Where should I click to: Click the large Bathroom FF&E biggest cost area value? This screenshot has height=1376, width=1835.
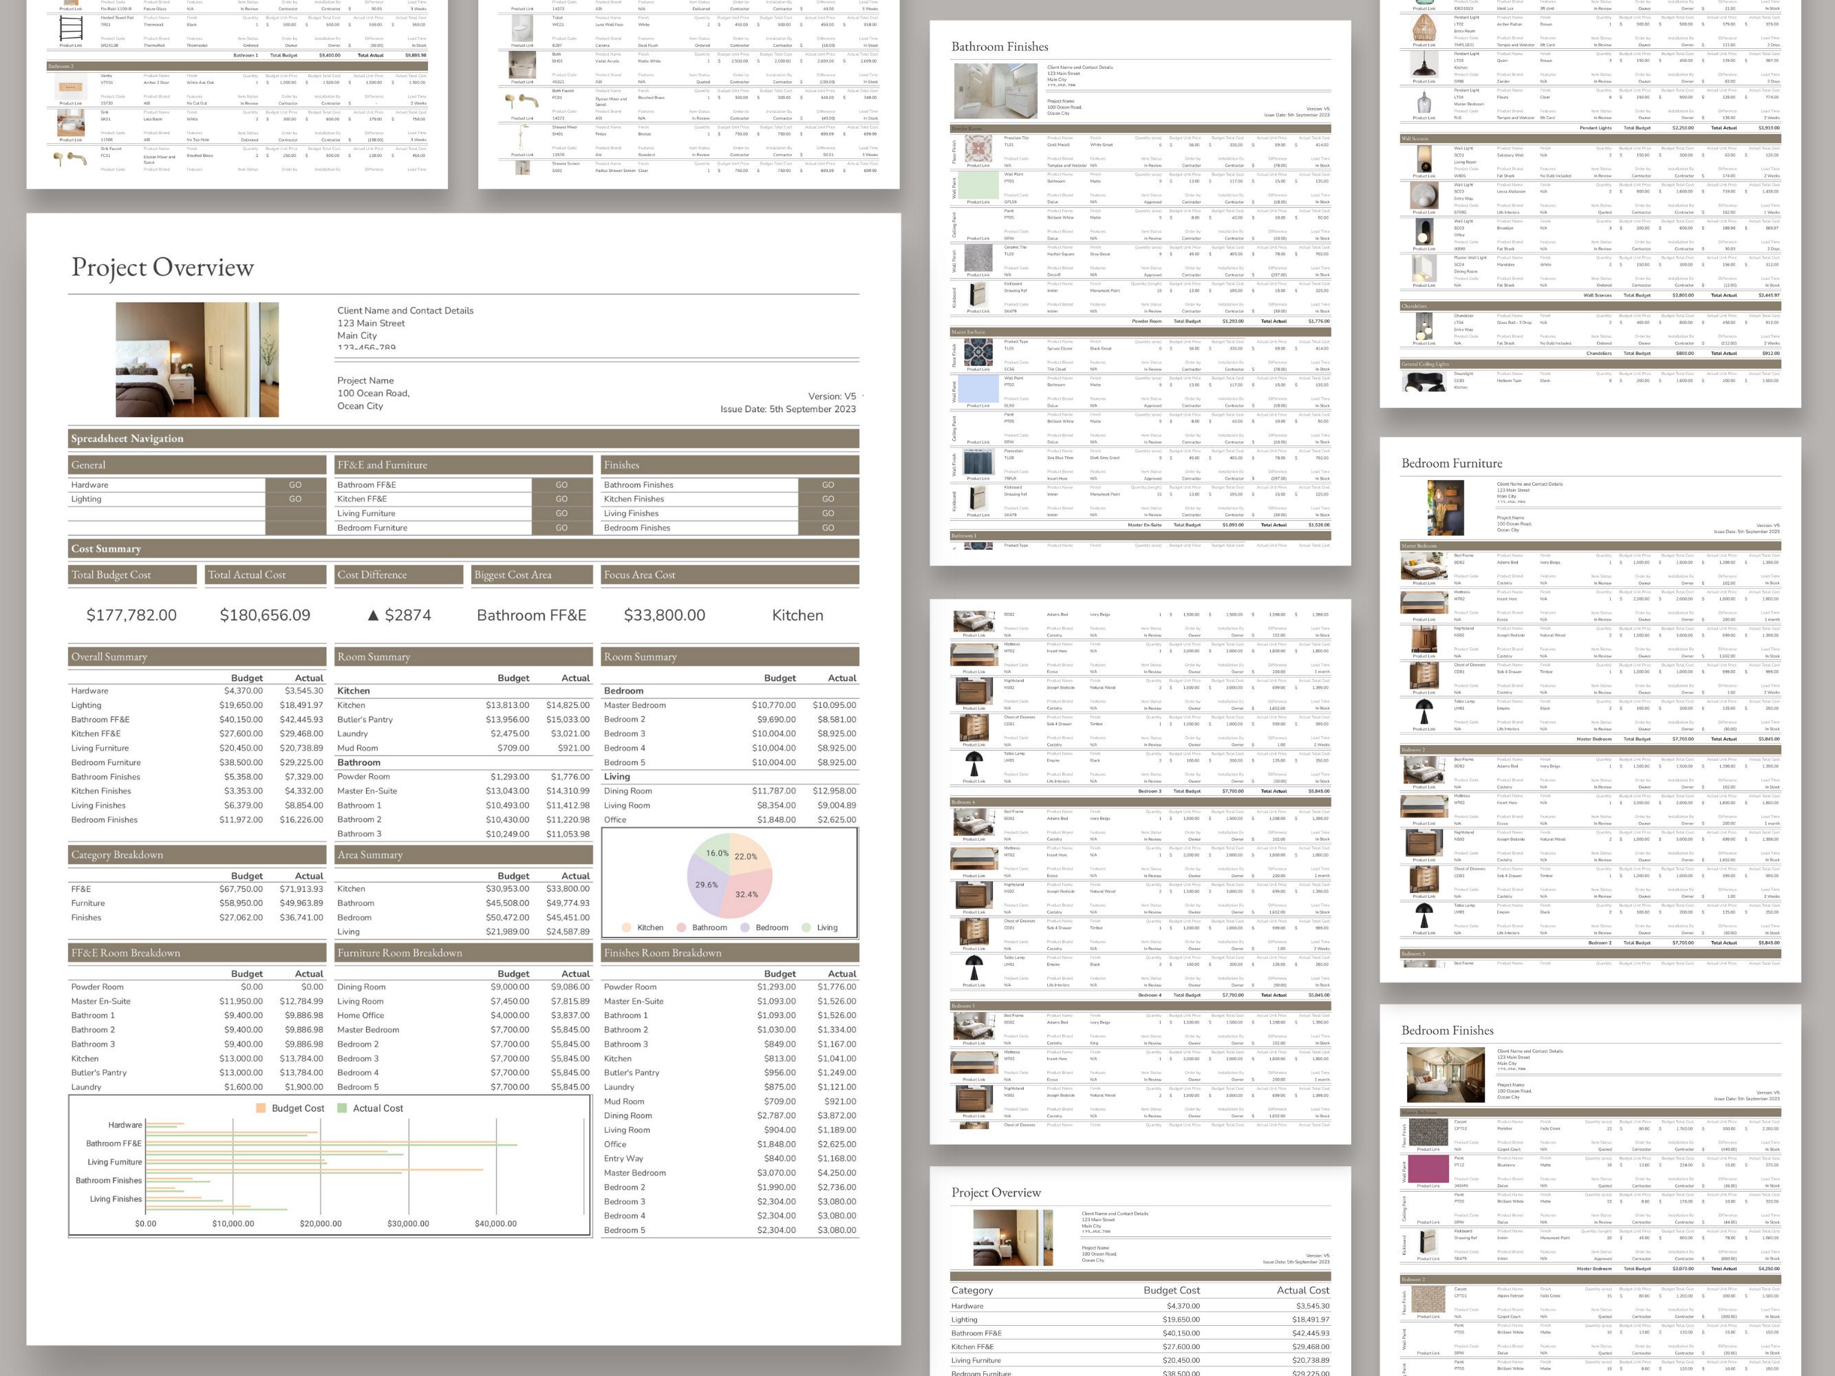pyautogui.click(x=532, y=614)
